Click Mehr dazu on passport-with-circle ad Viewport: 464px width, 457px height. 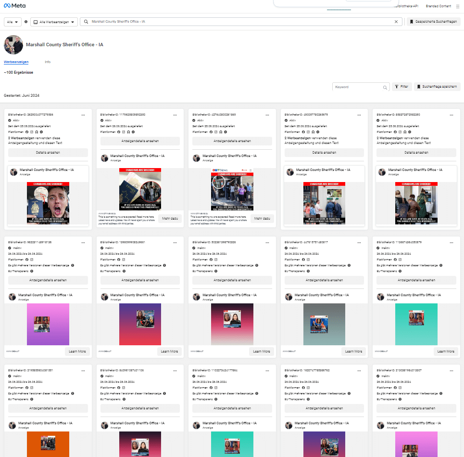[170, 219]
